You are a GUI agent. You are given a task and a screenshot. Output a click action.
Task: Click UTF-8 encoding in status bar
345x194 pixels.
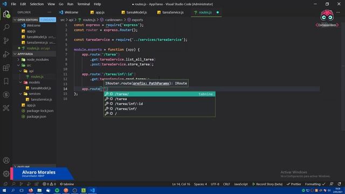point(215,184)
